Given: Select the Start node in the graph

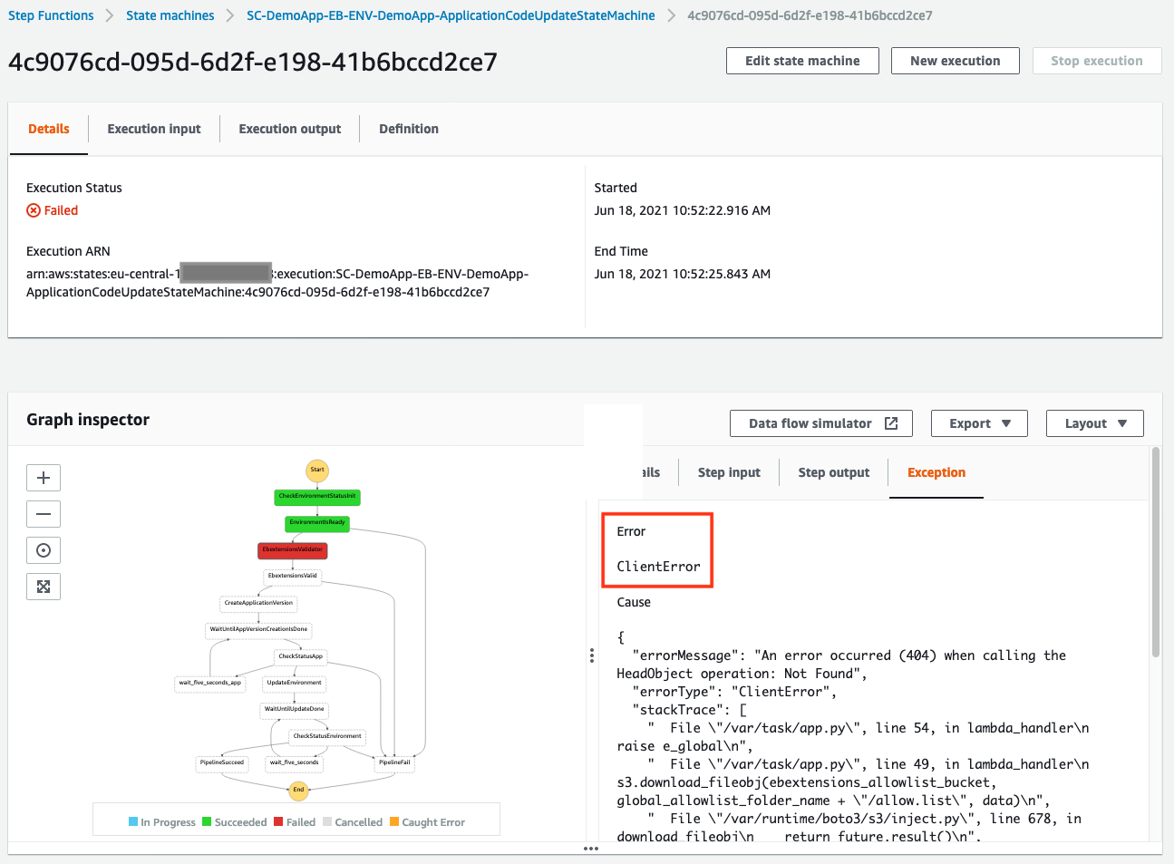Looking at the screenshot, I should coord(317,471).
